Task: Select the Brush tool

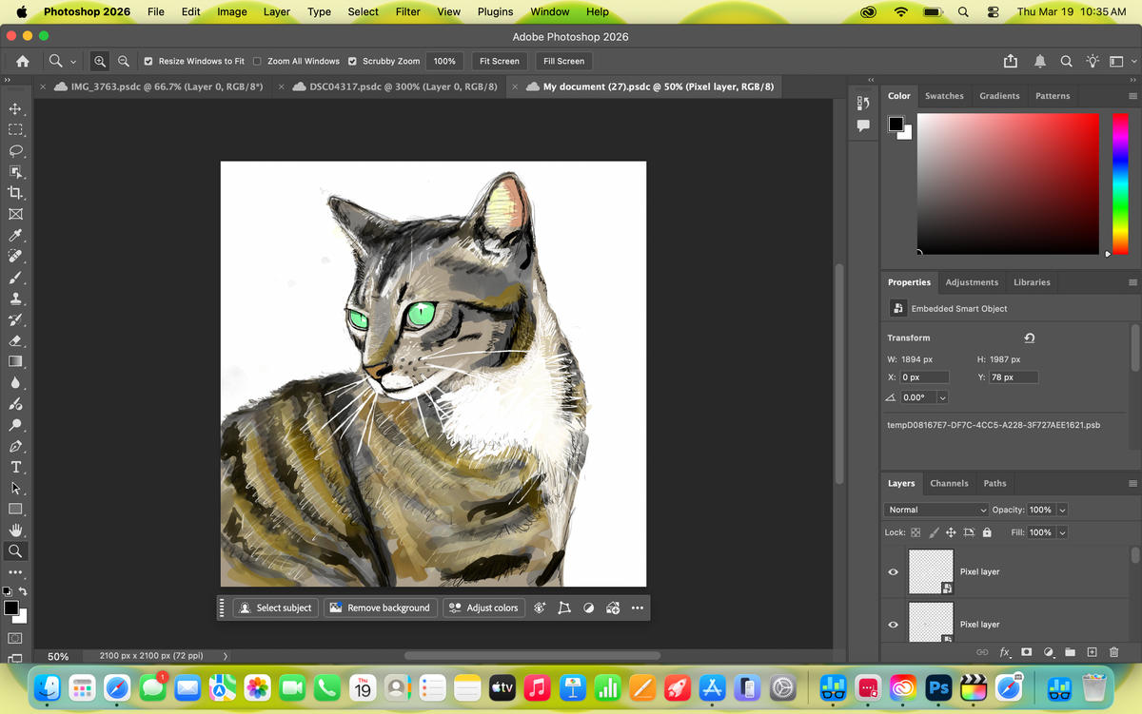Action: (x=15, y=278)
